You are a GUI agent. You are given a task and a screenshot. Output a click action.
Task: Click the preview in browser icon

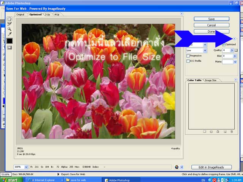pos(177,167)
